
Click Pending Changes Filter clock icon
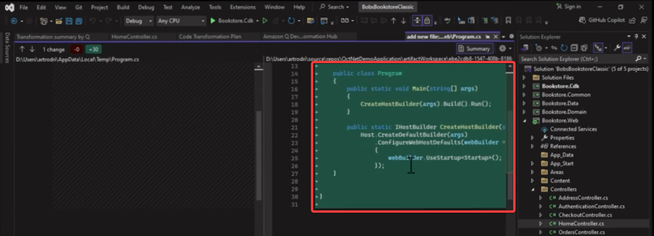point(538,48)
